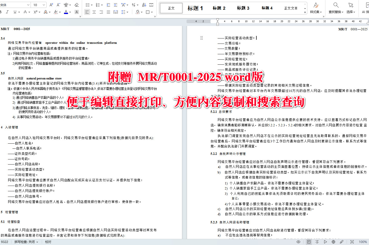369x245 pixels.
Task: Toggle the bullet list
Action: (88, 5)
